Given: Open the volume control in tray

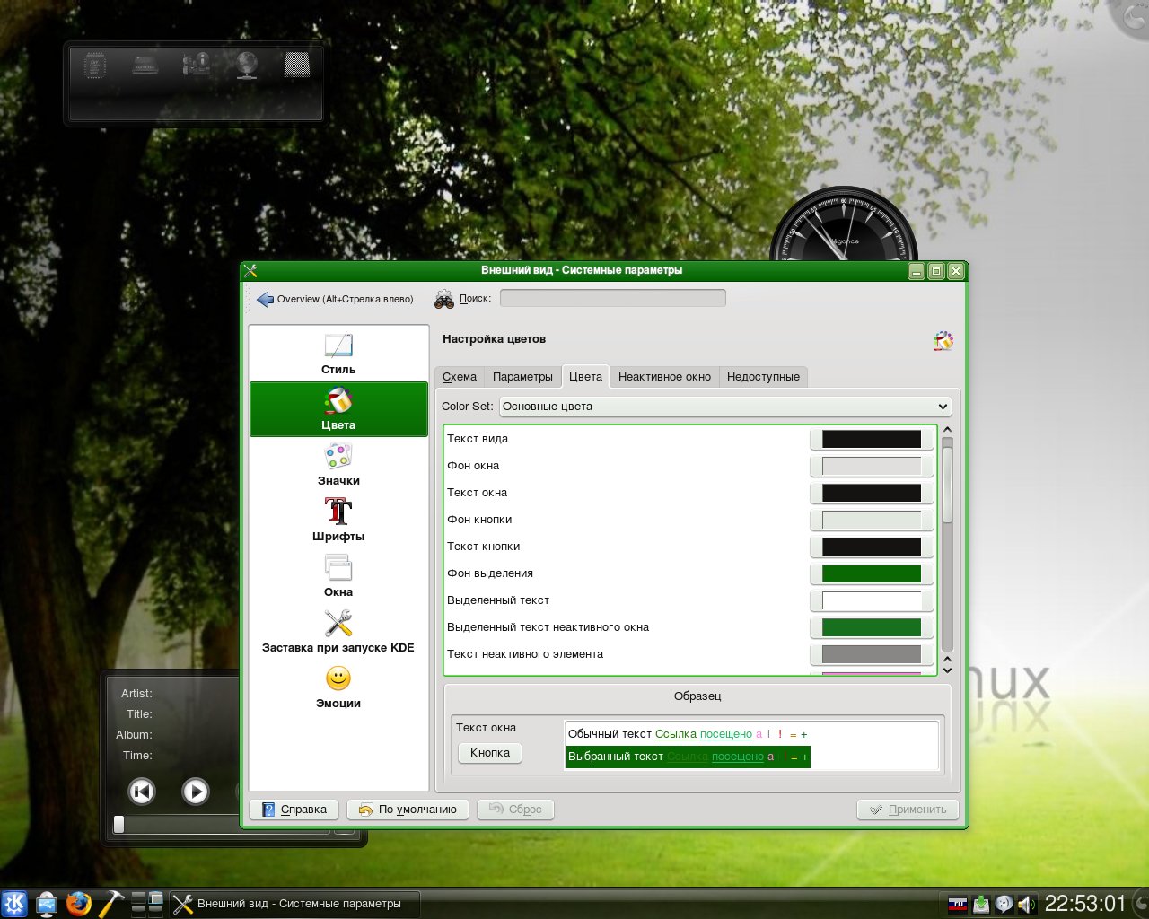Looking at the screenshot, I should (x=1028, y=904).
